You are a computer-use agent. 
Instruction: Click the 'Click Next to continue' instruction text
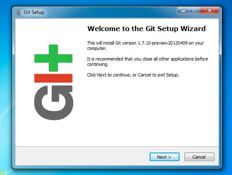coord(133,75)
